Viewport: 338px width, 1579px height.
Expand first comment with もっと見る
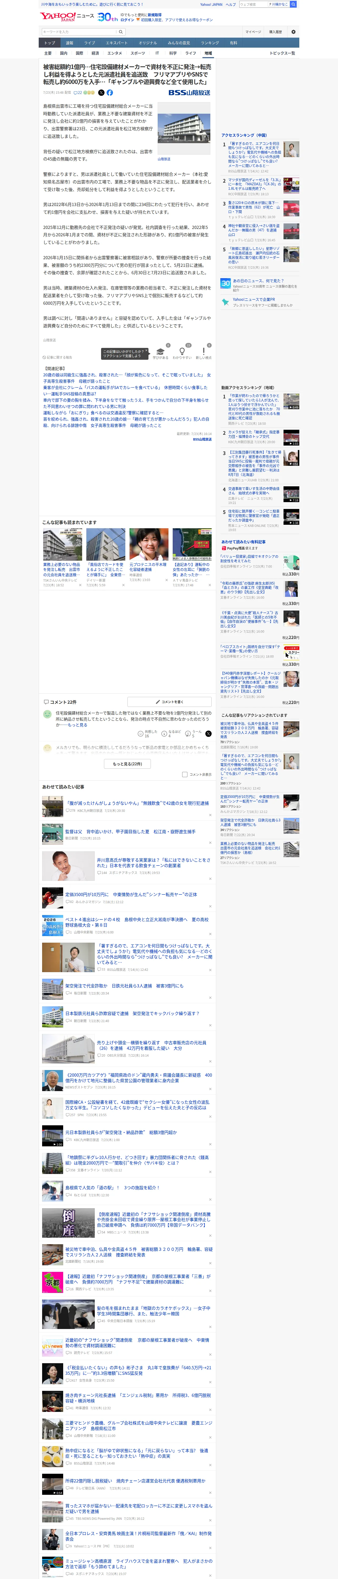pyautogui.click(x=77, y=724)
